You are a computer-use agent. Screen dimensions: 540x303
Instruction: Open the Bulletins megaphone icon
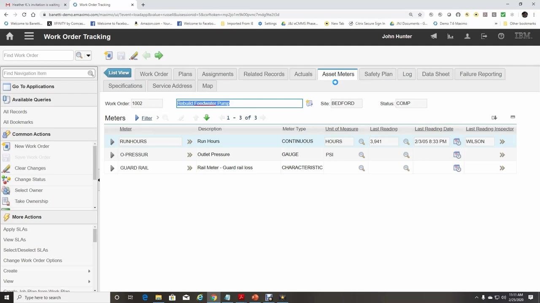[x=434, y=37]
